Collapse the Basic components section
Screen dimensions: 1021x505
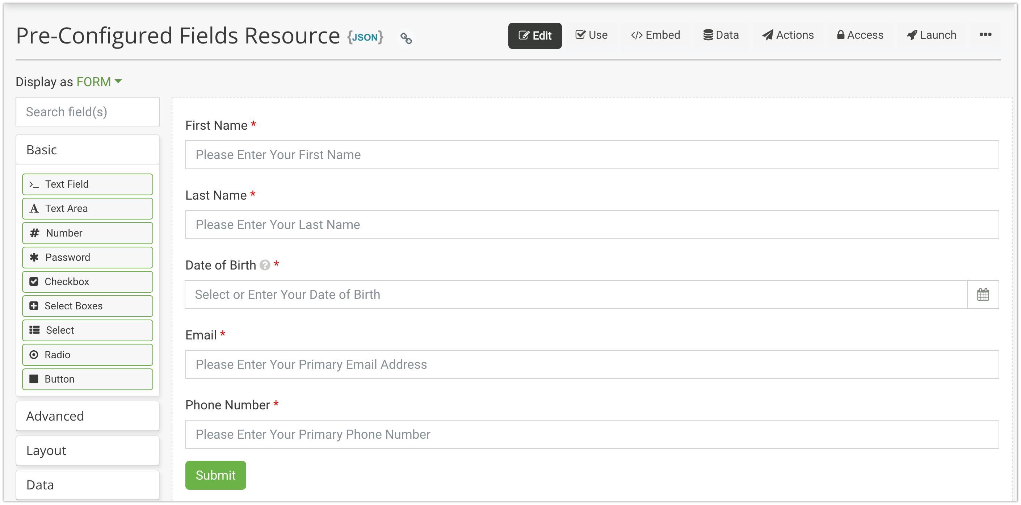(88, 150)
